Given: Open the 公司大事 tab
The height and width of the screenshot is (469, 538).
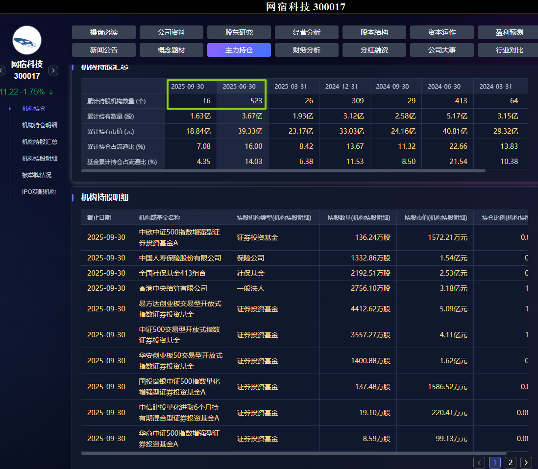Looking at the screenshot, I should pos(441,50).
